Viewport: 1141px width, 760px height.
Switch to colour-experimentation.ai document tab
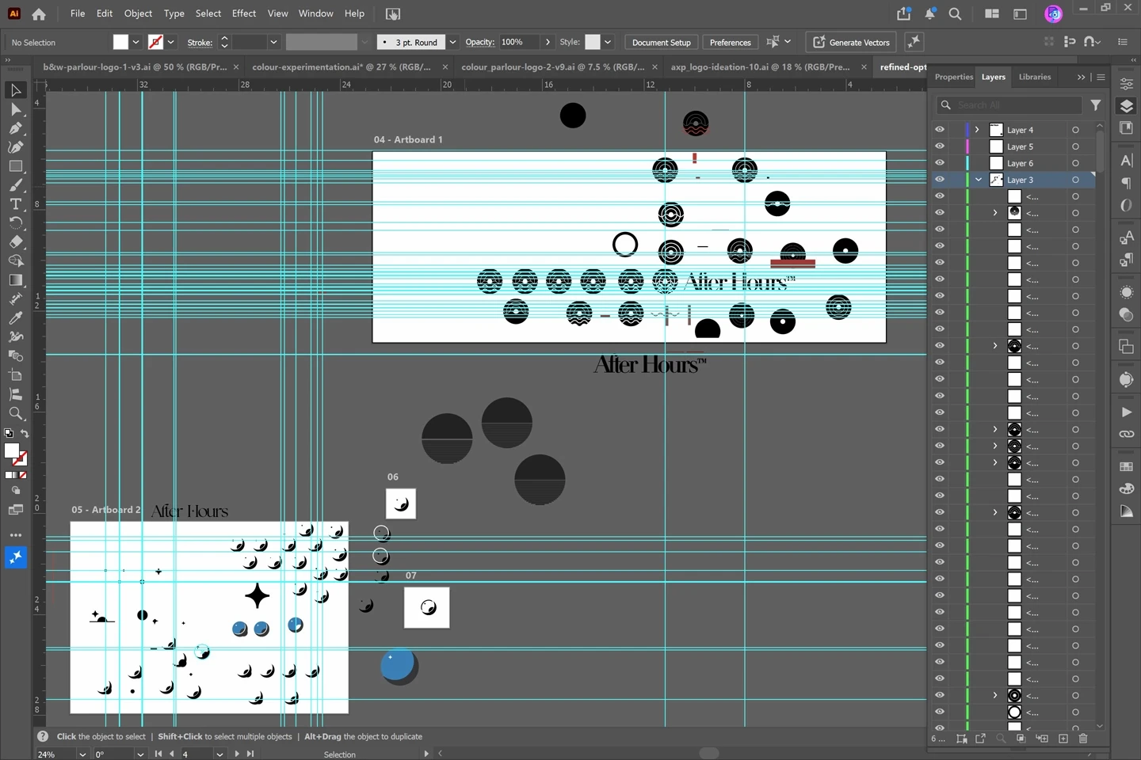pos(342,67)
